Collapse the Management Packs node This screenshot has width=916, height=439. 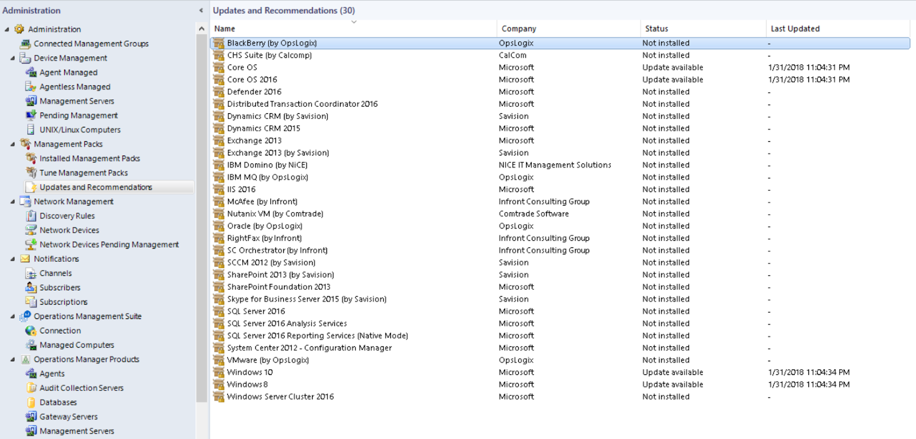13,144
